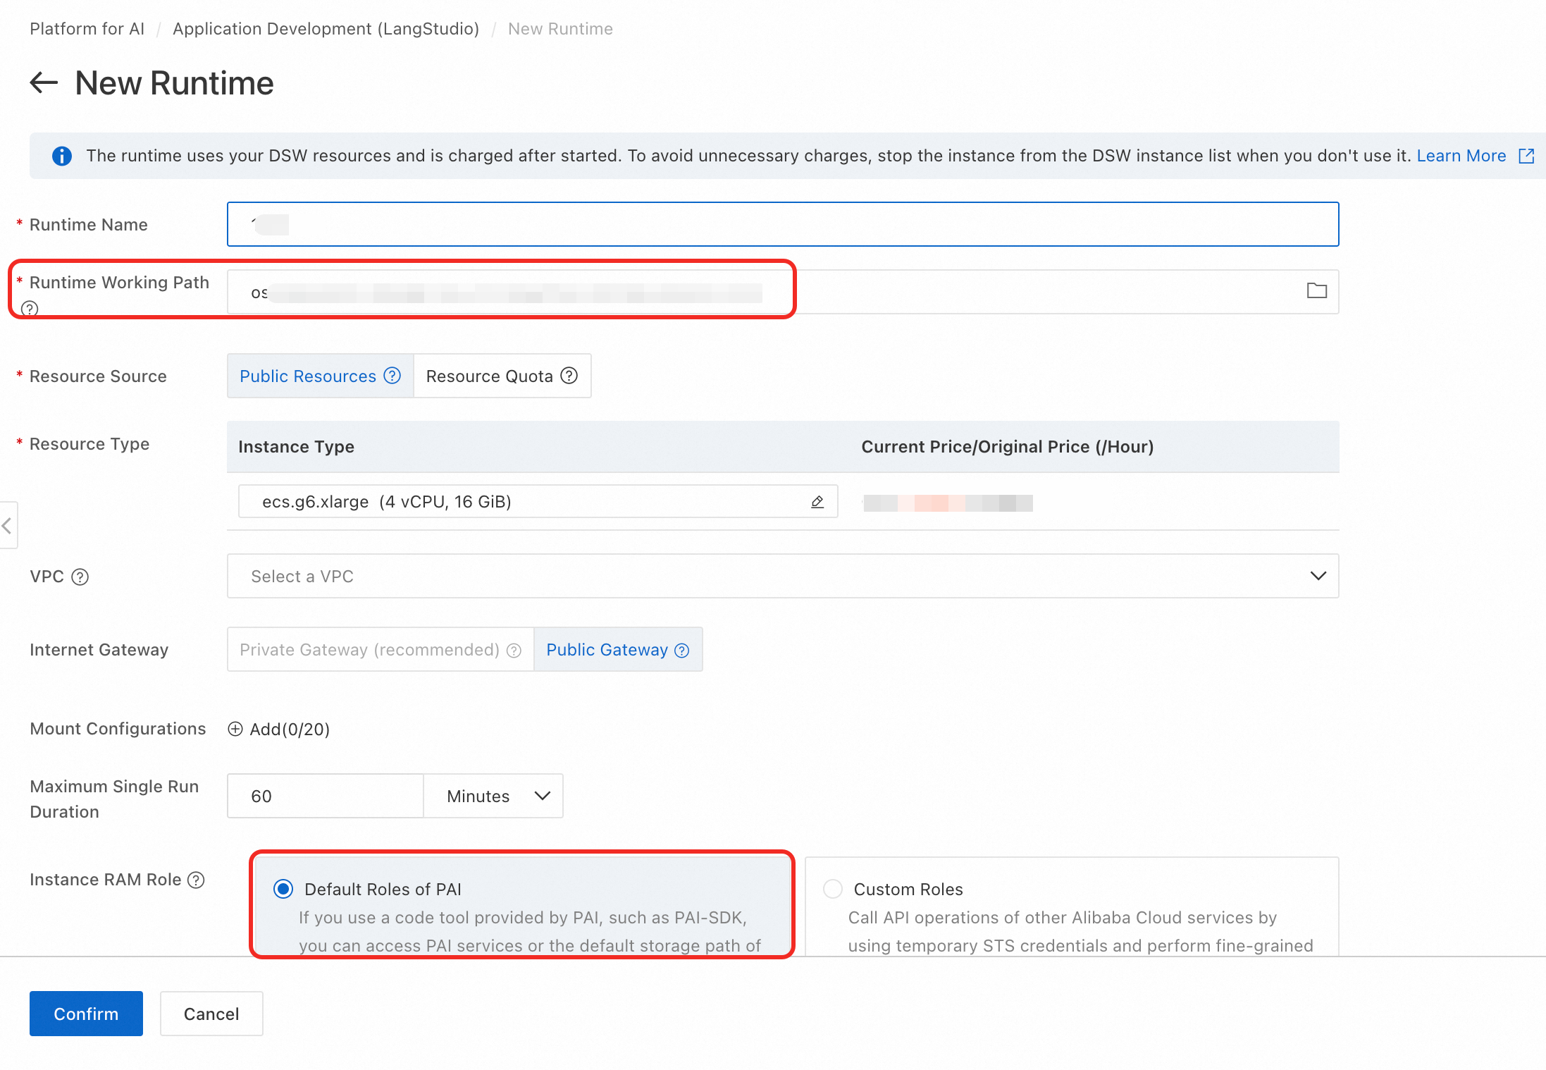Click help icon next to Public Resources
1546x1070 pixels.
point(392,376)
